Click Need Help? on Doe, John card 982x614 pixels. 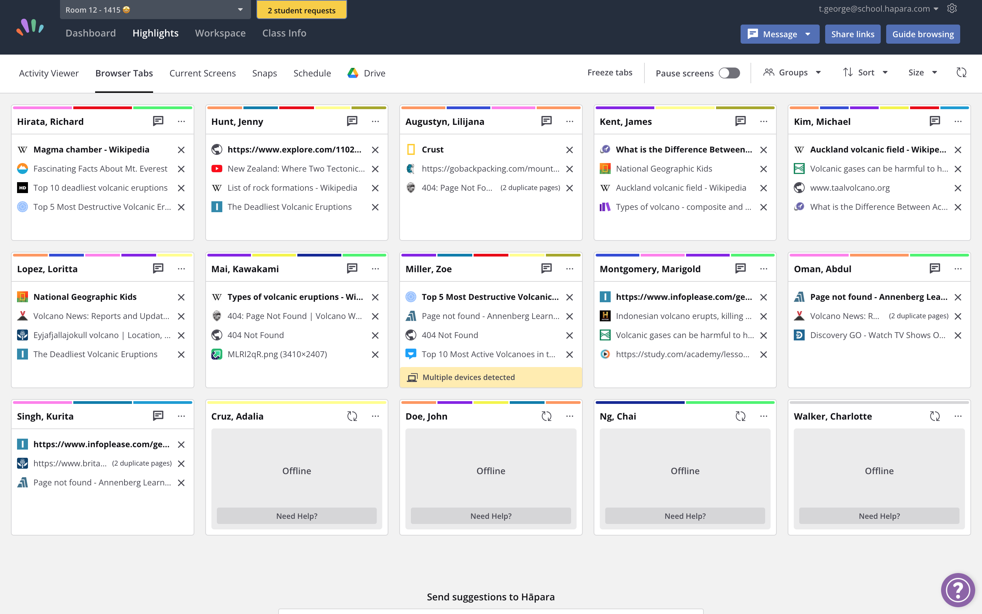click(491, 516)
